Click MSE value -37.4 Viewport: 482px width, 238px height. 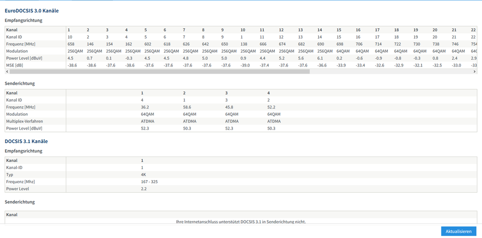[264, 66]
